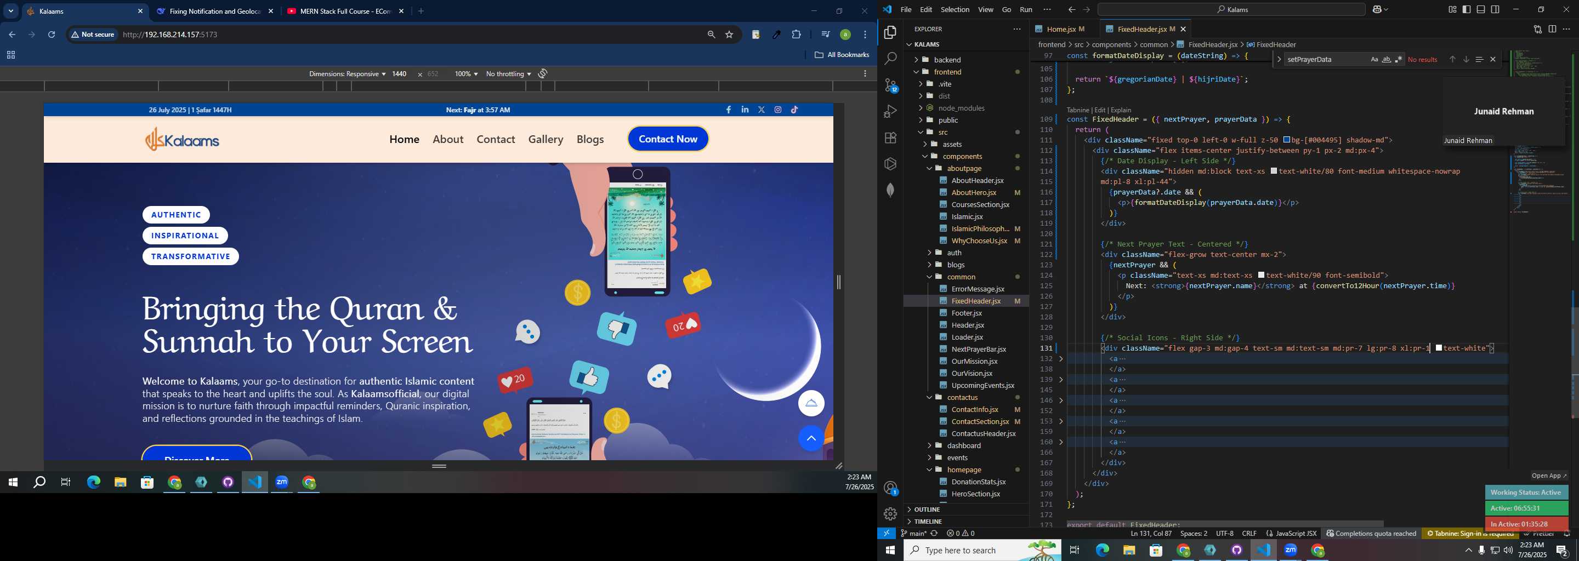Click the scroll-to-top arrow button on webpage
Screen dimensions: 1579x561
point(811,438)
